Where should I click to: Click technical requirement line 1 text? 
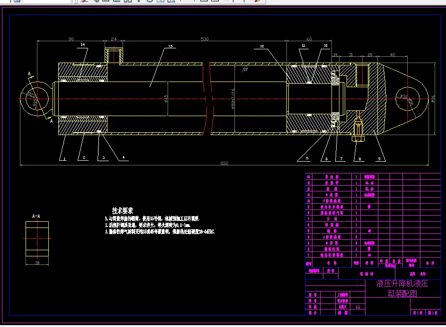152,218
